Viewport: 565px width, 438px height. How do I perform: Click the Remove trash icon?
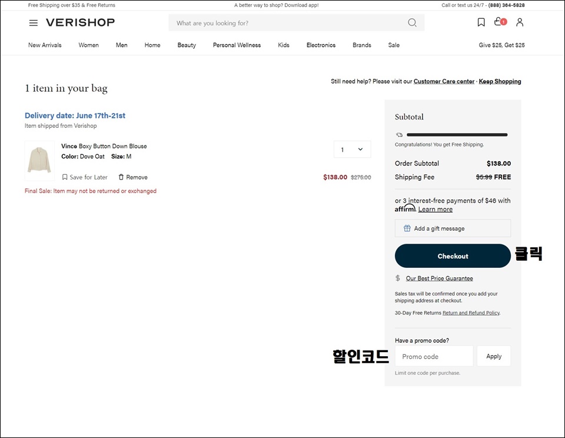point(121,177)
